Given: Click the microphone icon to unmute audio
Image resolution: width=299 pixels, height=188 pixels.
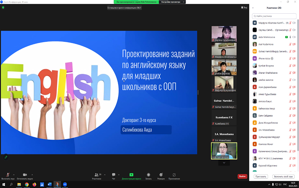Looking at the screenshot, I should pyautogui.click(x=8, y=175).
